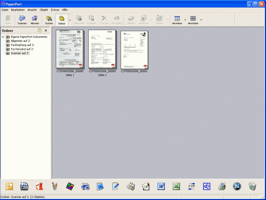Image resolution: width=266 pixels, height=200 pixels.
Task: Click the Scannen toolbar icon
Action: pos(22,19)
